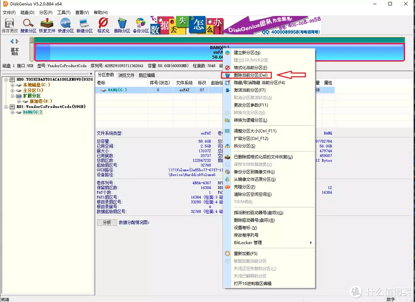
Task: Expand the 新加卷(D:) tree node
Action: coord(19,101)
